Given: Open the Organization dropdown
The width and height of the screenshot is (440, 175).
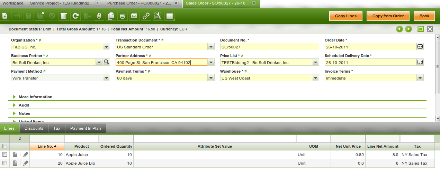Looking at the screenshot, I should click(106, 47).
